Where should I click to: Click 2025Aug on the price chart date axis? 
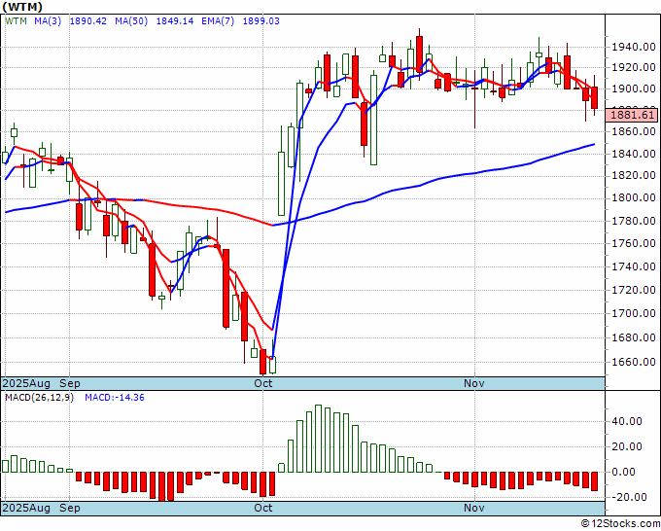[26, 383]
